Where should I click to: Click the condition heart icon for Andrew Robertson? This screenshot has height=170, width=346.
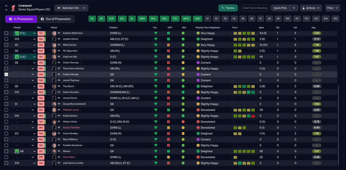click(155, 33)
